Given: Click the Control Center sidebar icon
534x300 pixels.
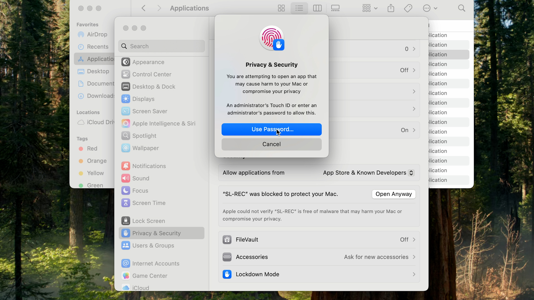Looking at the screenshot, I should 126,74.
